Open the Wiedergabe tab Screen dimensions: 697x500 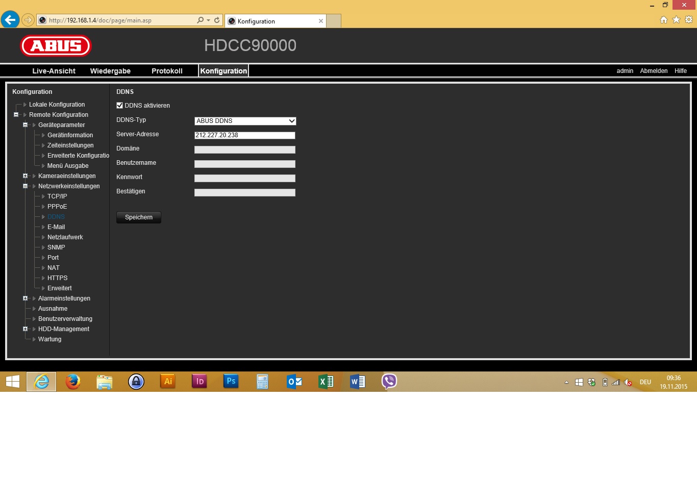pyautogui.click(x=110, y=71)
